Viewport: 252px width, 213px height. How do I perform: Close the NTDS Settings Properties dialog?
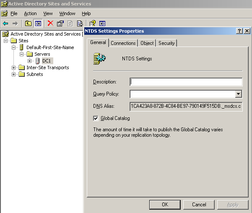click(247, 31)
